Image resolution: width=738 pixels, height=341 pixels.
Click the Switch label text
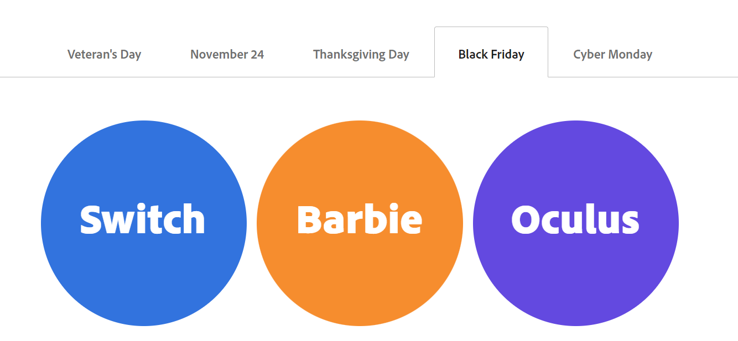(142, 218)
